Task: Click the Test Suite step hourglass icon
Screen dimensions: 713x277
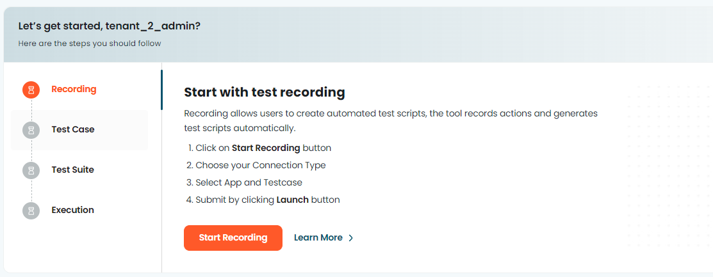Action: click(31, 170)
